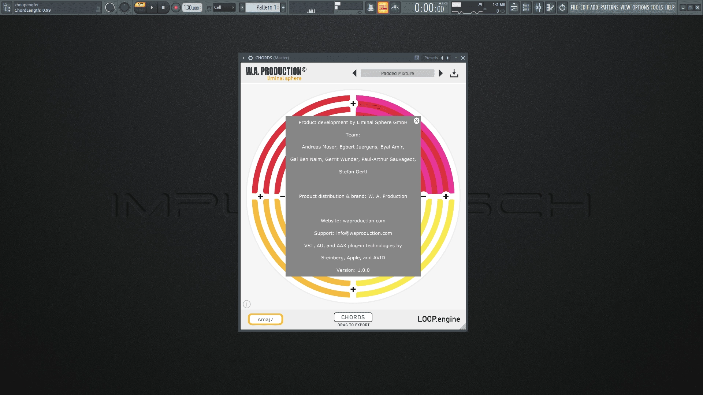Select next preset via titlebar right arrow
The height and width of the screenshot is (395, 703).
447,58
